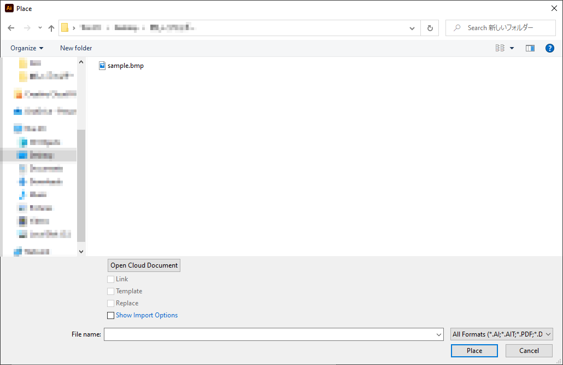Enable the Show Import Options checkbox
563x365 pixels.
pyautogui.click(x=111, y=315)
